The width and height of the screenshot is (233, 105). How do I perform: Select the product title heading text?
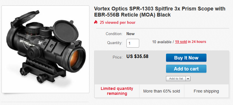160,12
